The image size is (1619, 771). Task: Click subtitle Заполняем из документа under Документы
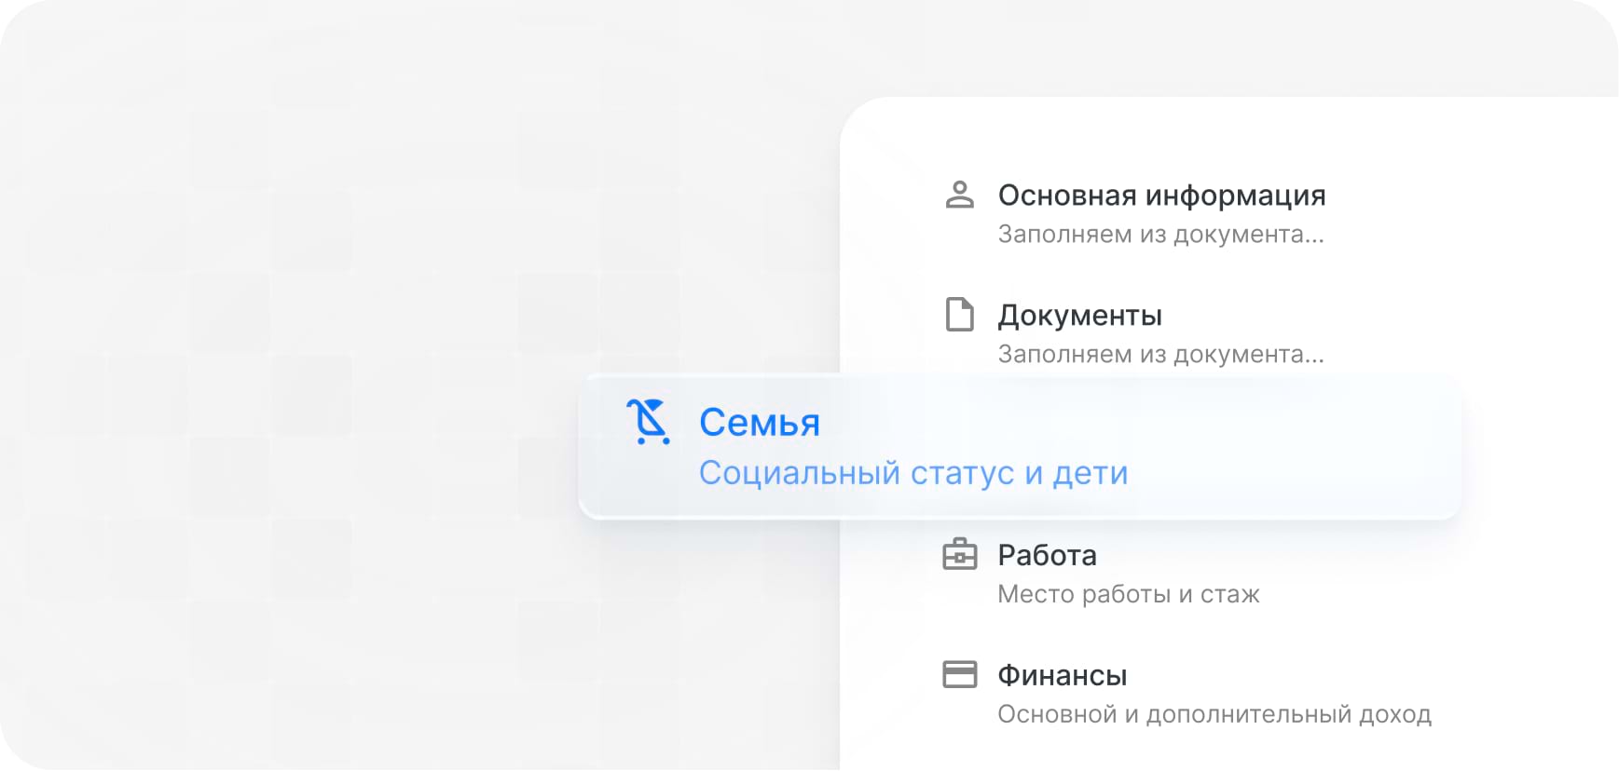(x=1160, y=355)
